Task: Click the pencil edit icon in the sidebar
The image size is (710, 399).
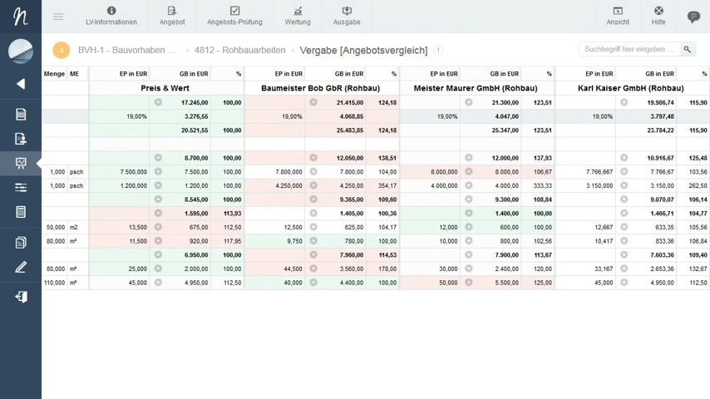Action: pos(21,267)
